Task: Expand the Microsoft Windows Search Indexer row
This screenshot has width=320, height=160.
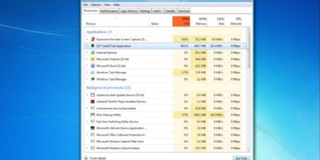Action: pos(87,148)
